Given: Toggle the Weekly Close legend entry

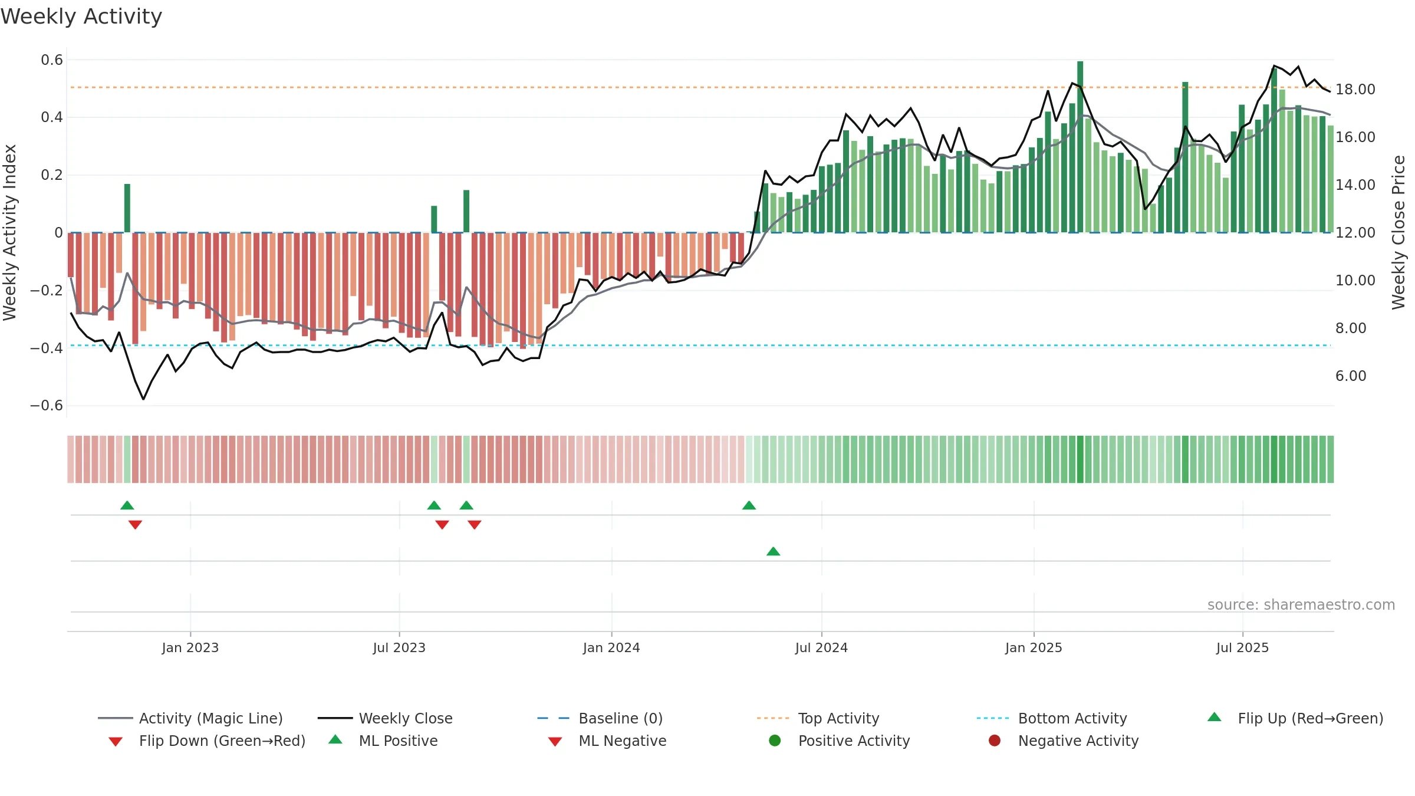Looking at the screenshot, I should 385,718.
